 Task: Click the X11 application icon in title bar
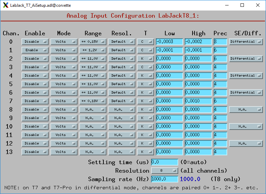click(x=5, y=5)
